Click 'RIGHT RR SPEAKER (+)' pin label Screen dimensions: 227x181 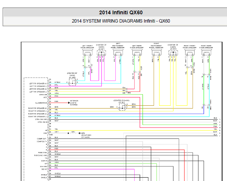coord(37,114)
